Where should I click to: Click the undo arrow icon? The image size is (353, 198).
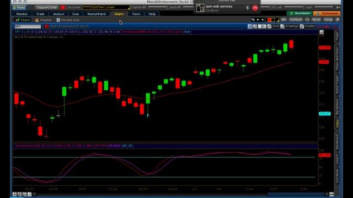[253, 20]
